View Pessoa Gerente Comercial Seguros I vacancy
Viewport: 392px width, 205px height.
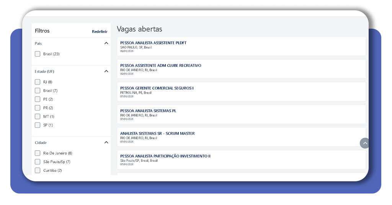click(x=157, y=88)
